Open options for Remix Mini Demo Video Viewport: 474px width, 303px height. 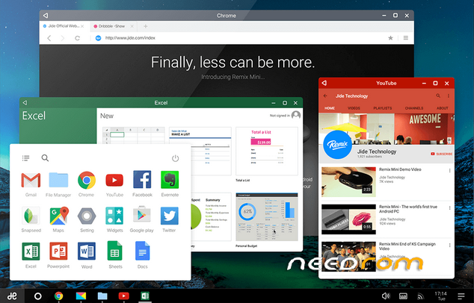pos(449,171)
